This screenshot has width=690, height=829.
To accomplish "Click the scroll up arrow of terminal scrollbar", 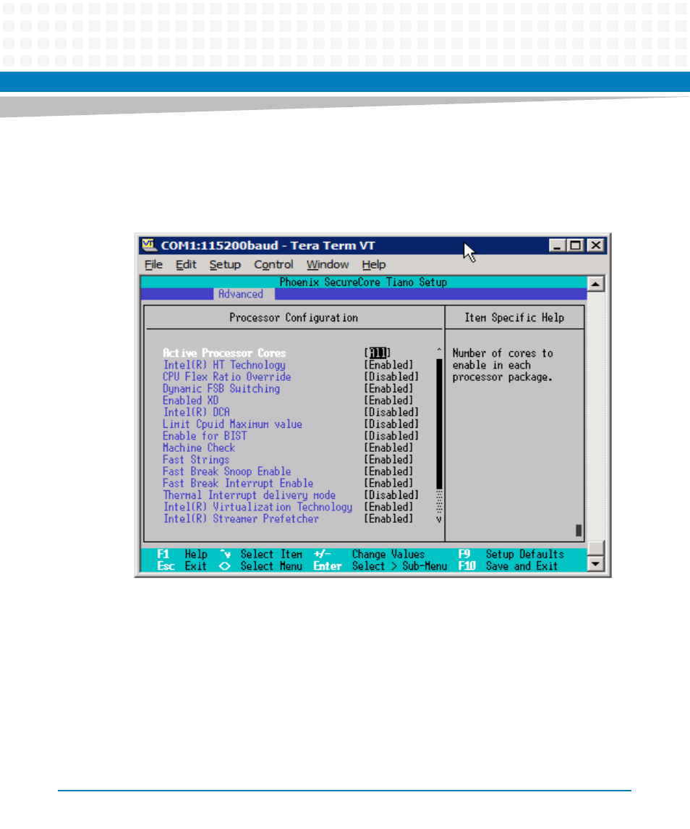I will (x=595, y=285).
